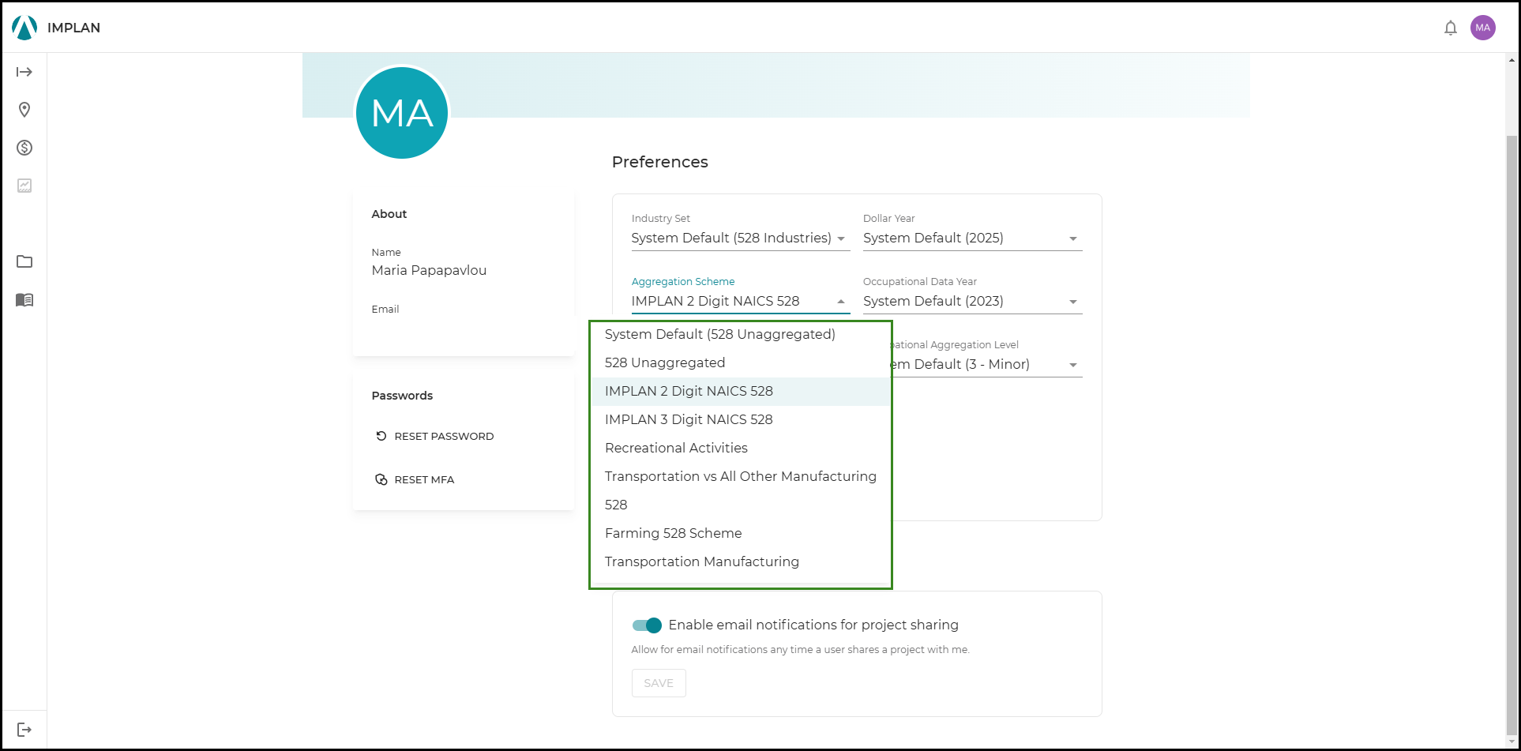Viewport: 1521px width, 751px height.
Task: Select System Default (528 Unaggregated) option
Action: [741, 334]
